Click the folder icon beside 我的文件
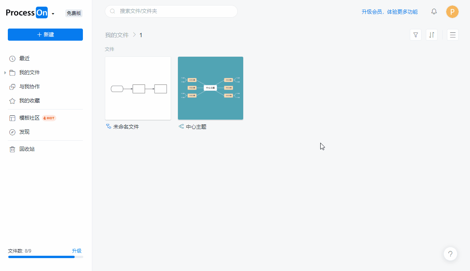This screenshot has width=470, height=271. (12, 73)
